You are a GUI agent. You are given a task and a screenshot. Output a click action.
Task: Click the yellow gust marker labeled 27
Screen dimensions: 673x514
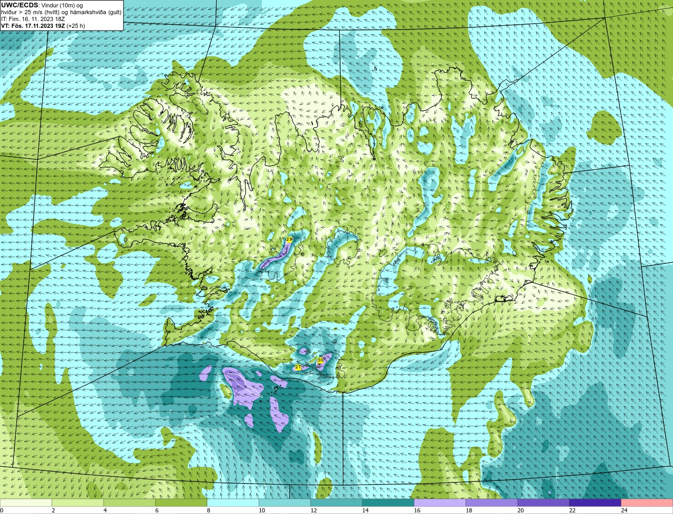pyautogui.click(x=298, y=367)
